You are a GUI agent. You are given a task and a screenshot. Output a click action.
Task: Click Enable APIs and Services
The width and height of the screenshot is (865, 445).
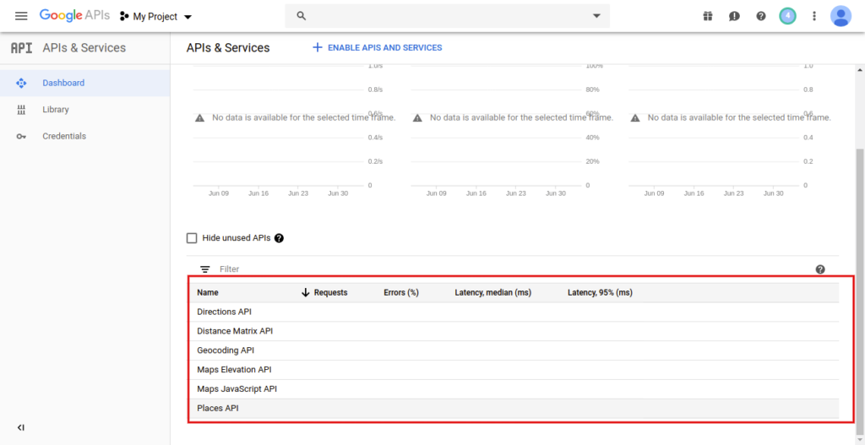point(378,47)
